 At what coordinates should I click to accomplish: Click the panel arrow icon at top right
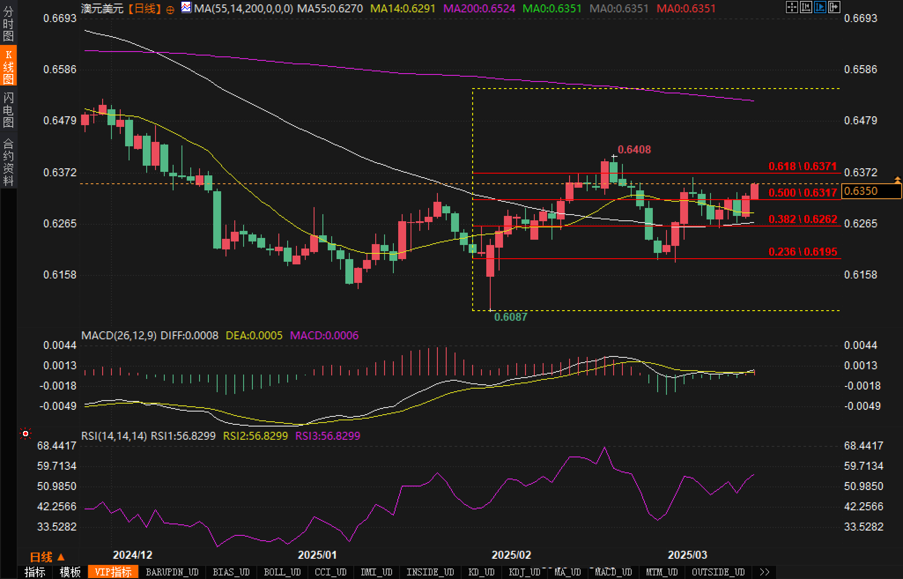pyautogui.click(x=834, y=7)
